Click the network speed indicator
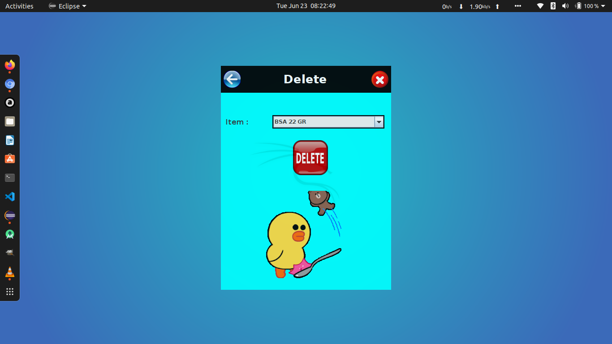Viewport: 612px width, 344px height. pos(470,6)
